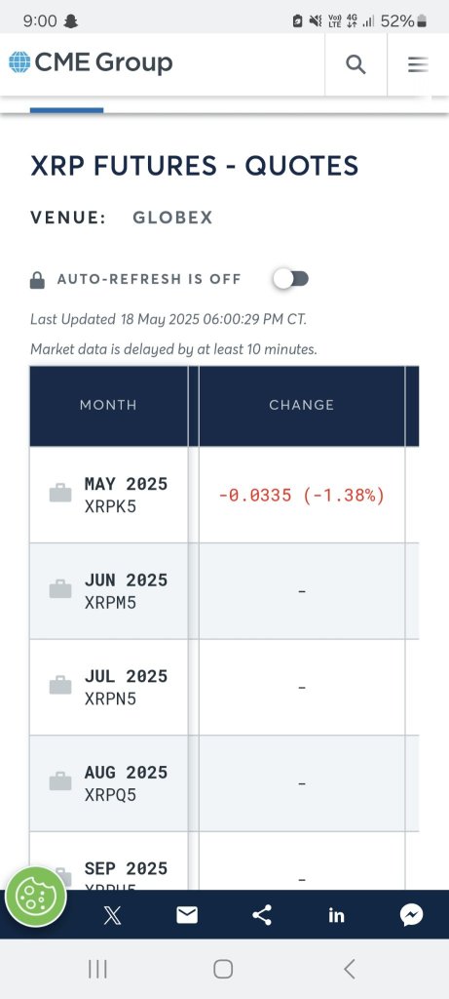Click the CME Group globe logo
Image resolution: width=449 pixels, height=999 pixels.
(19, 62)
